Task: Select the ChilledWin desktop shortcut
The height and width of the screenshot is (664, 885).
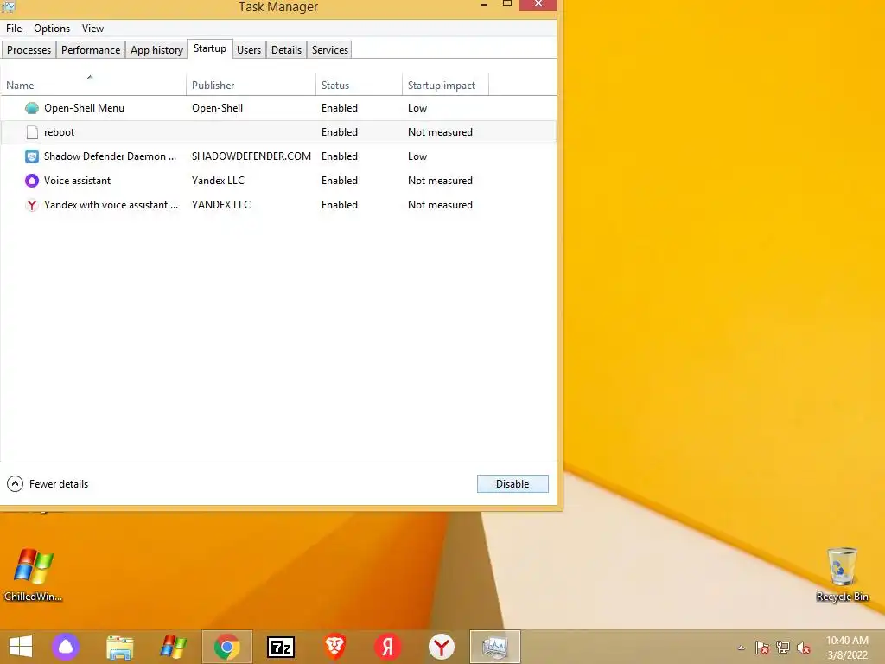Action: coord(34,574)
